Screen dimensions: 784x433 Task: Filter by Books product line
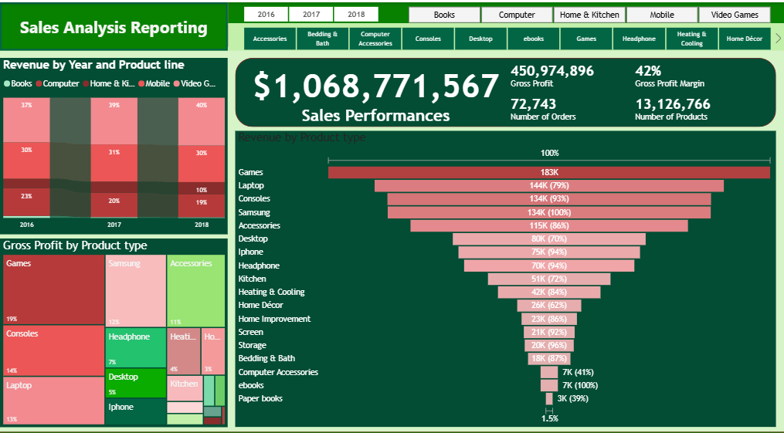point(444,15)
